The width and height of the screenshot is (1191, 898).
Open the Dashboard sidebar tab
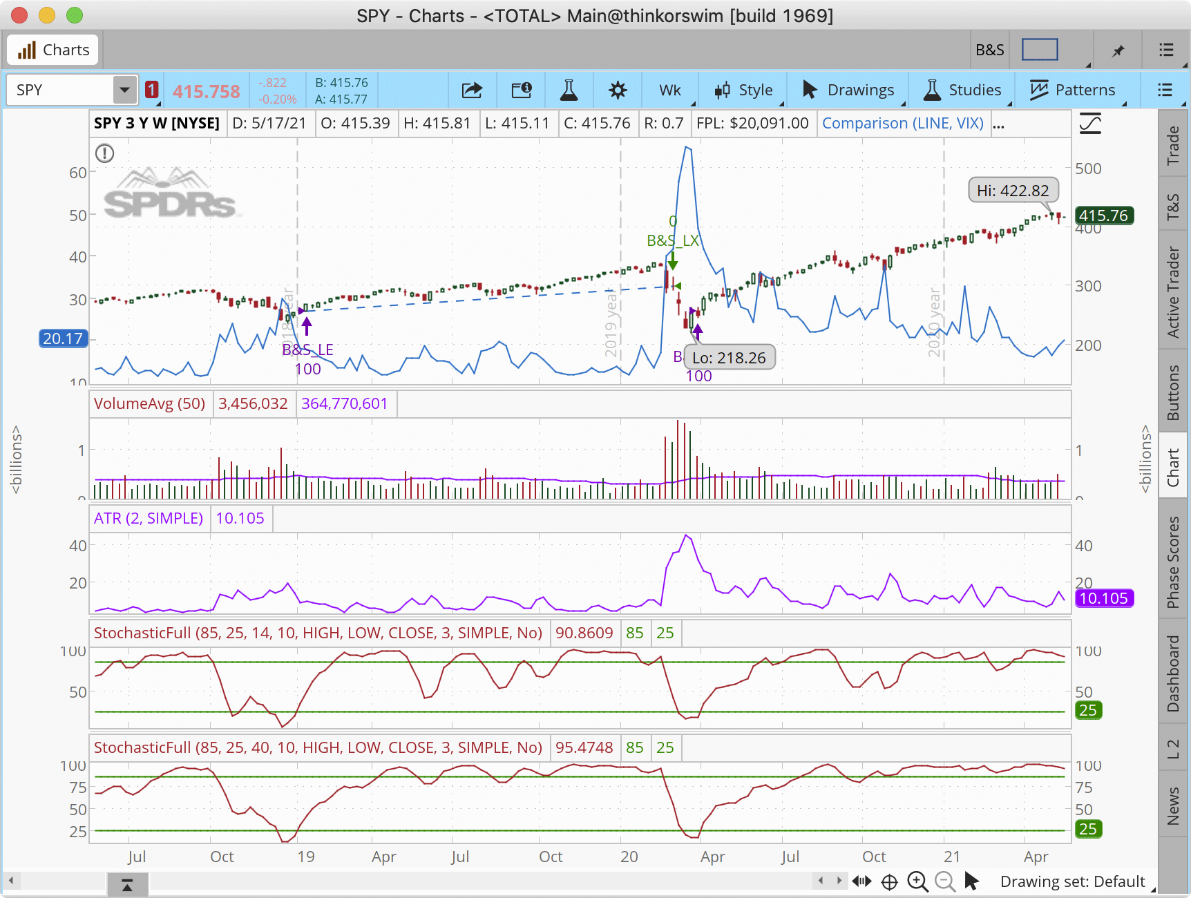click(x=1173, y=673)
